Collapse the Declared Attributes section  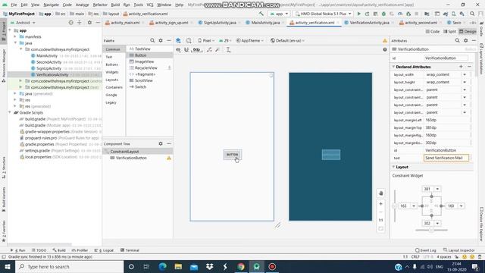394,67
